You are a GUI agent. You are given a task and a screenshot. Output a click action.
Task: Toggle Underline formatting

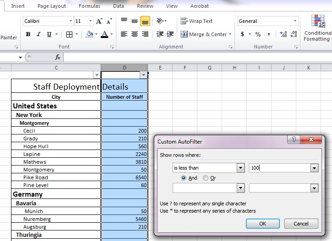pos(49,34)
